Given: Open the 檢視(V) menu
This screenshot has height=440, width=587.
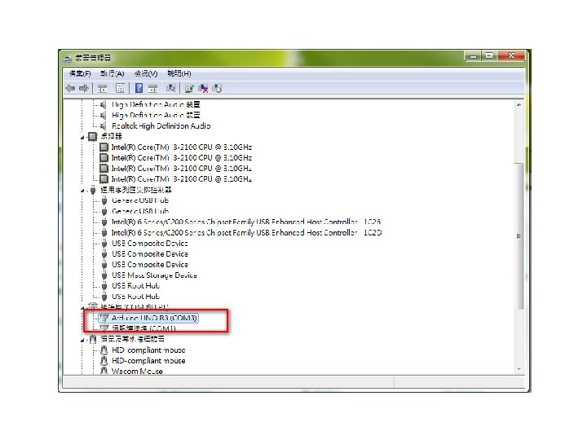Looking at the screenshot, I should 146,73.
